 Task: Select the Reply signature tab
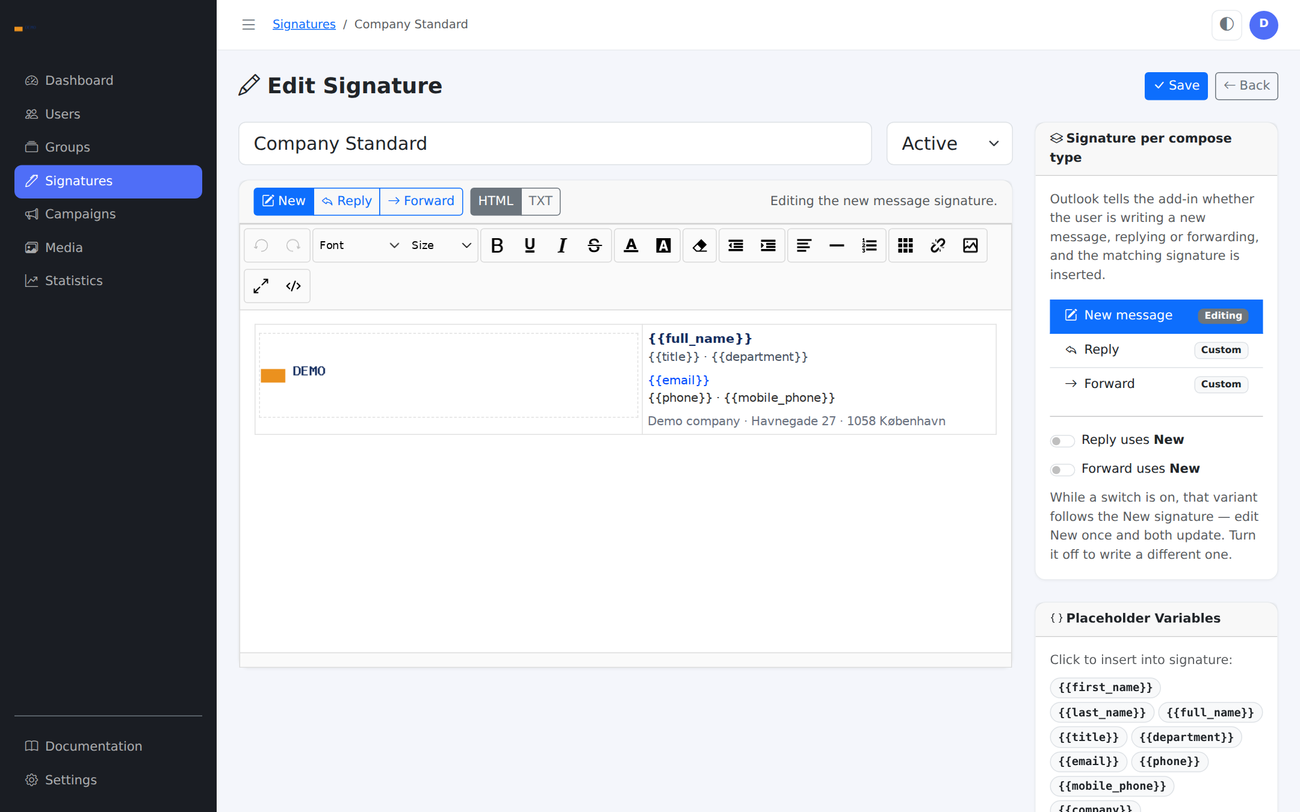click(x=347, y=201)
